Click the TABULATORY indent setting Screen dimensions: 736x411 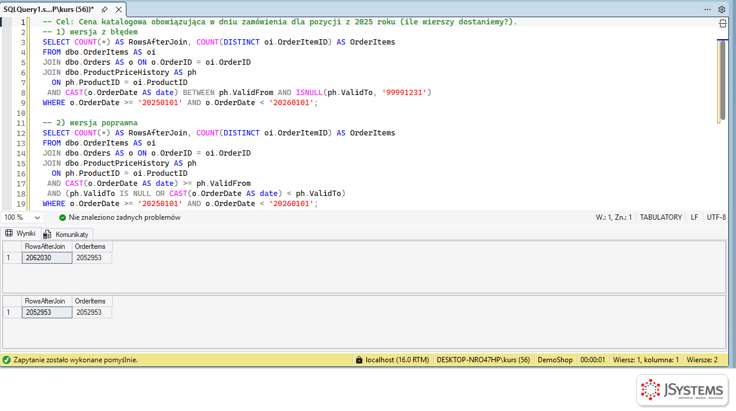point(661,217)
